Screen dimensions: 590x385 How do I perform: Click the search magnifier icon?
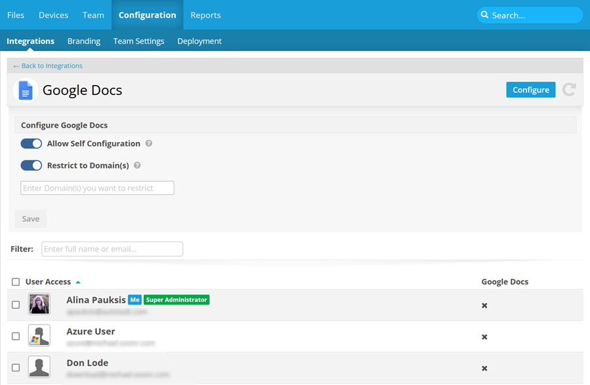point(484,15)
